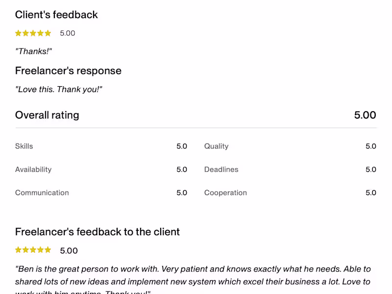Select the Skills rating row label
The height and width of the screenshot is (294, 392).
pos(24,146)
